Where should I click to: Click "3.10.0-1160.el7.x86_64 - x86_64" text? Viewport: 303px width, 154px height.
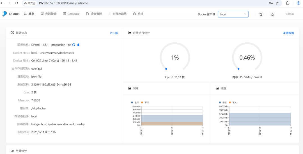[x=51, y=84]
